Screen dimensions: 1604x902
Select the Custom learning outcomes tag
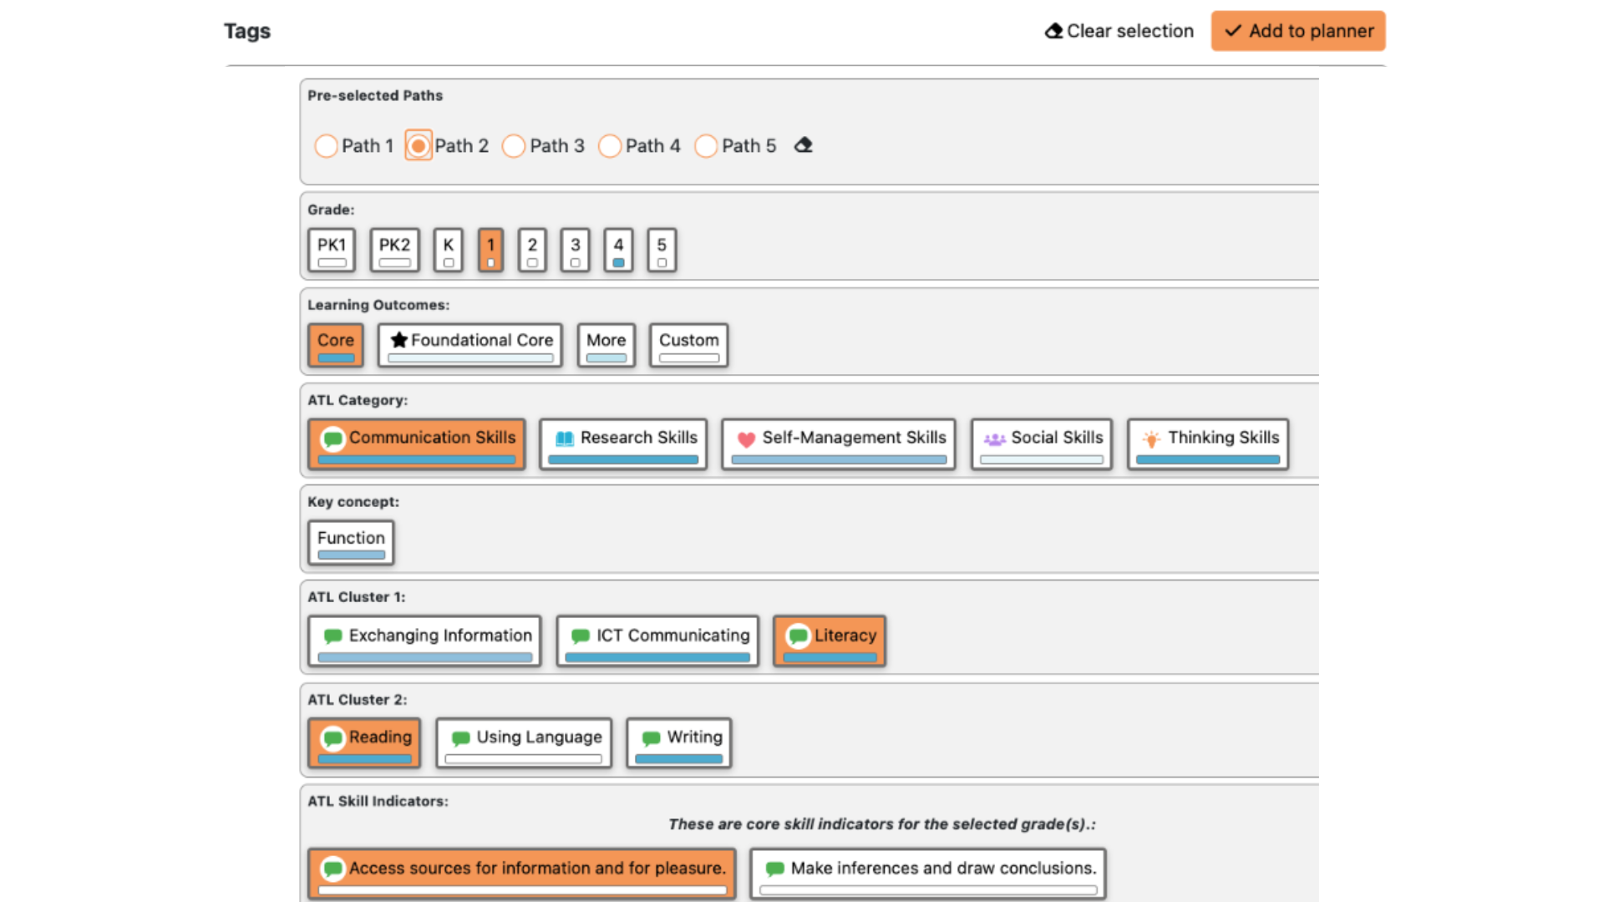[x=688, y=345]
